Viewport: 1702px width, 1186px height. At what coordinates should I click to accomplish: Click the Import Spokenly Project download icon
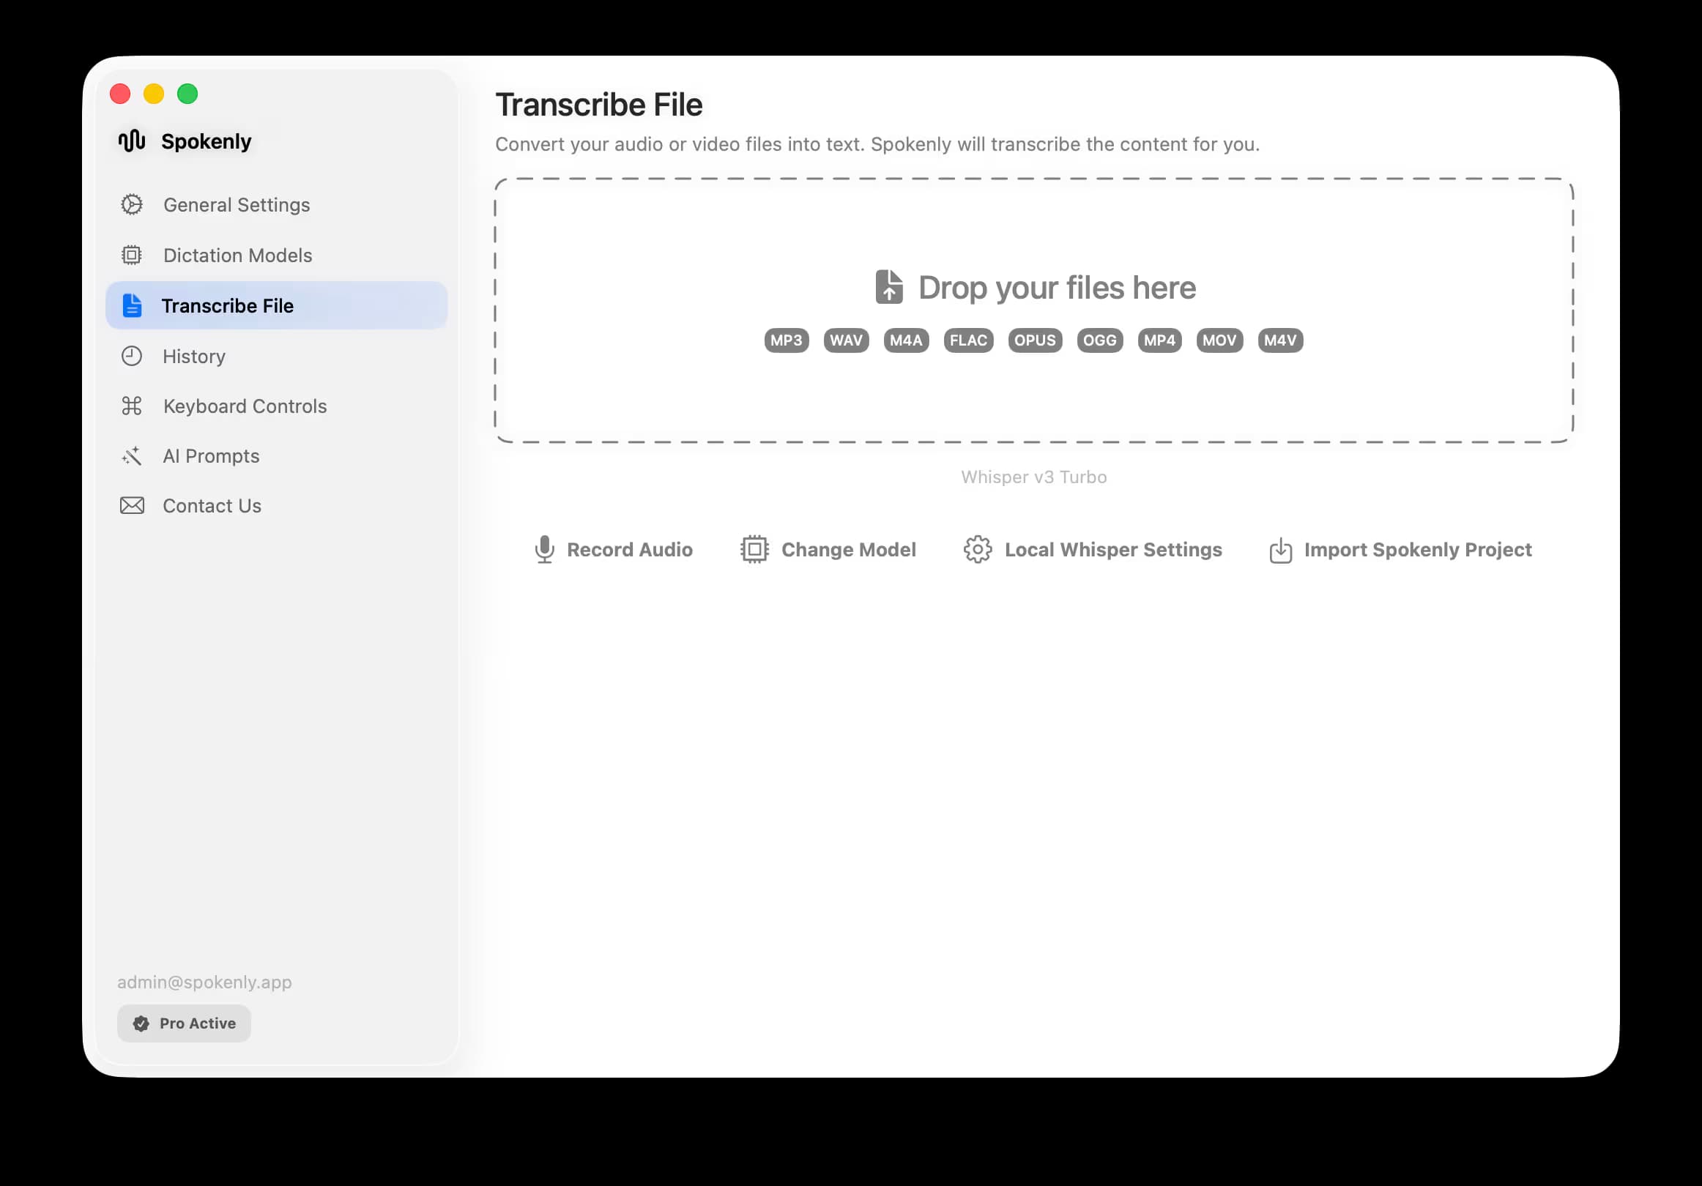[x=1281, y=550]
